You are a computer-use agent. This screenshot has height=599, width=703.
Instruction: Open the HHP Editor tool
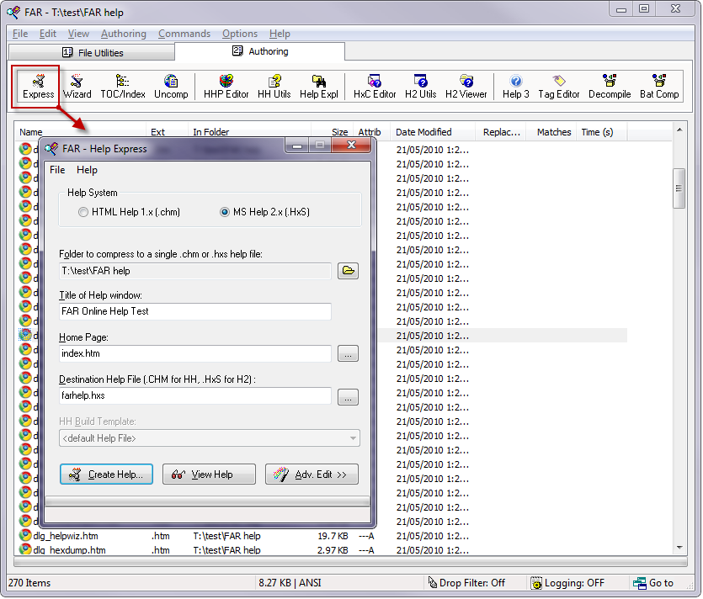point(226,87)
